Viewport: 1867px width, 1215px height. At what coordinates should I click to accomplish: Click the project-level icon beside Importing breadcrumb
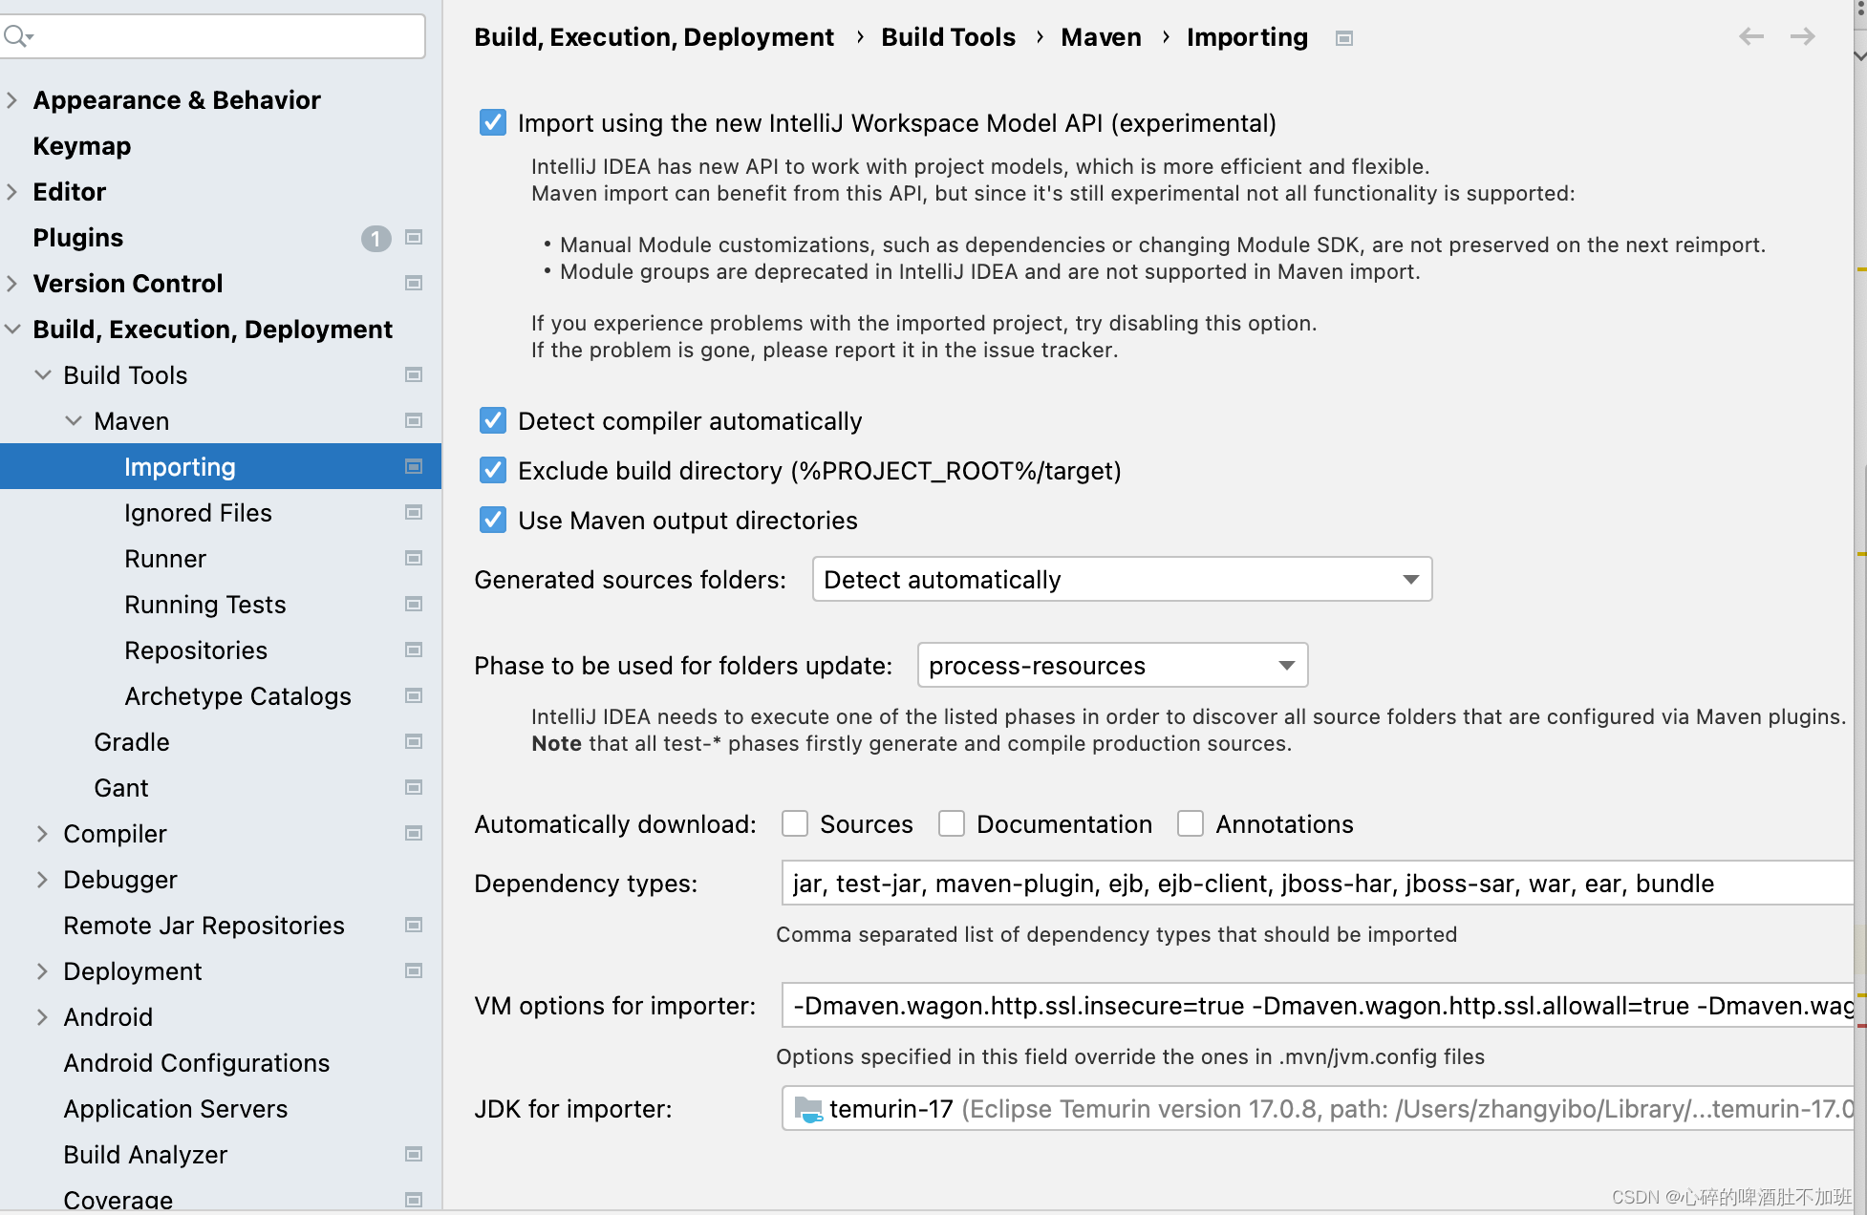tap(1343, 38)
